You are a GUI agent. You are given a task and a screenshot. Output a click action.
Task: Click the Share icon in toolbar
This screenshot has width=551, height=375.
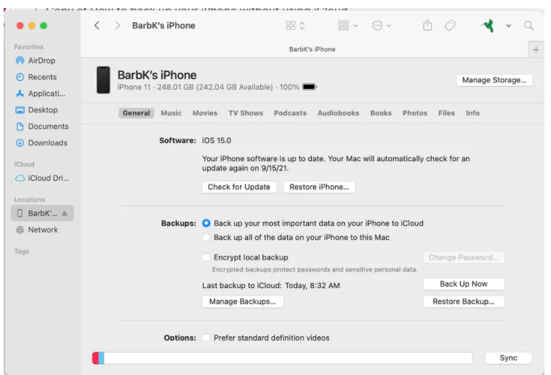point(427,26)
